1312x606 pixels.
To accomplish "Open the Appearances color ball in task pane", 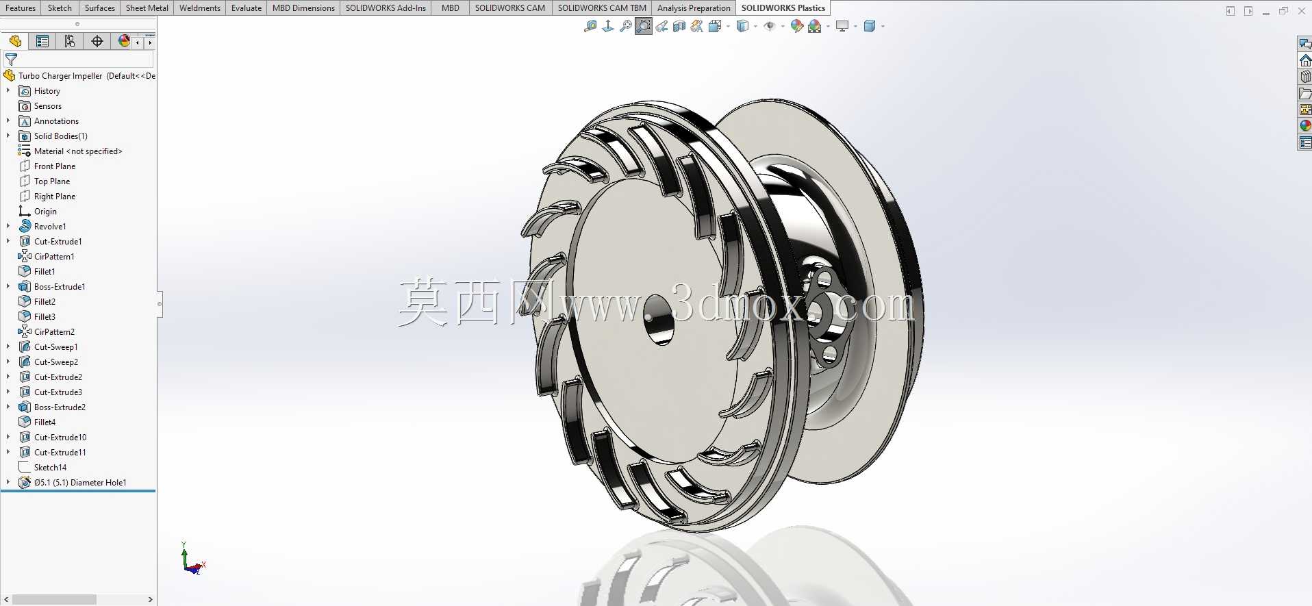I will click(1305, 126).
